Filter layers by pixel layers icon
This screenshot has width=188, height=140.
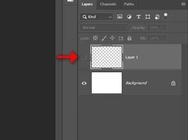(x=120, y=17)
